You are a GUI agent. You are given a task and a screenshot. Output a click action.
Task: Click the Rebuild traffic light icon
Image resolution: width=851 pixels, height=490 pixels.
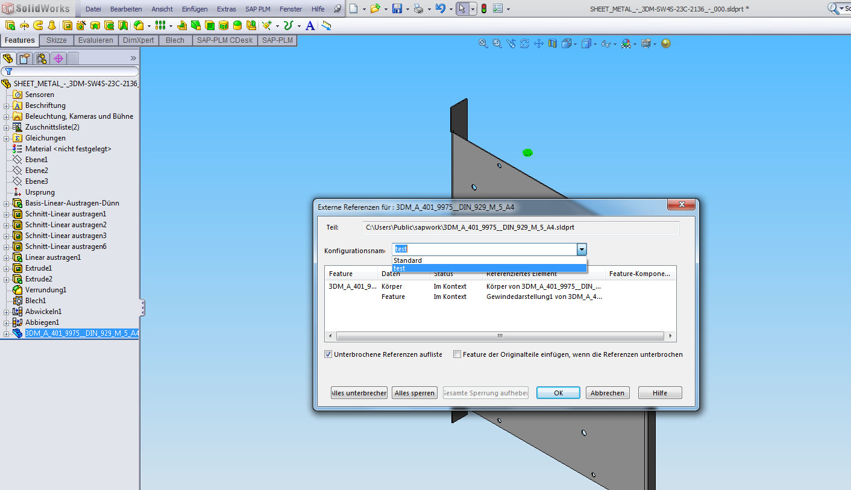click(483, 9)
